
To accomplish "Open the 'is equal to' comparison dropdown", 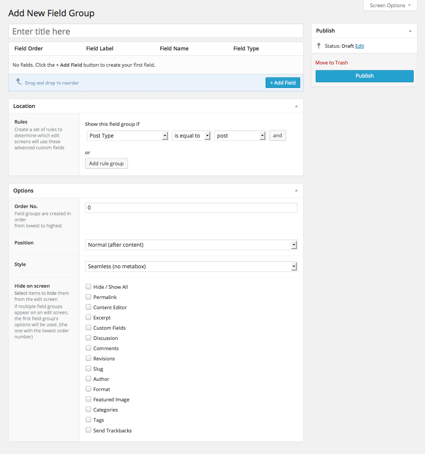I will [208, 135].
